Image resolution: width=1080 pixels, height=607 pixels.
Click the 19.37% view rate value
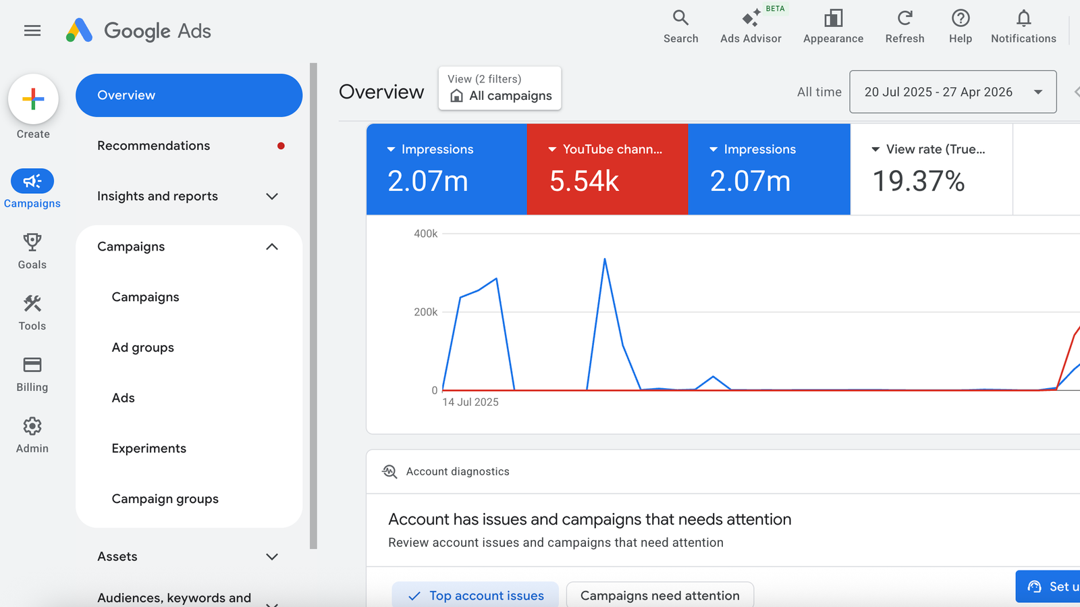click(919, 181)
